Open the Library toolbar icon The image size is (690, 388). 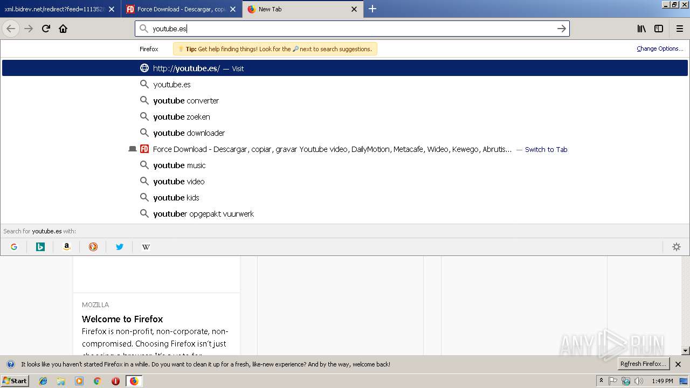641,29
